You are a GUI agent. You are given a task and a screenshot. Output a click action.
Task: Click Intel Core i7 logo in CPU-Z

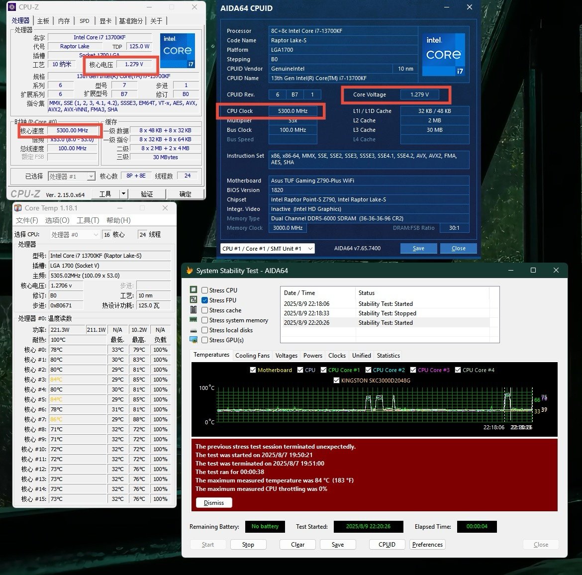click(x=178, y=50)
